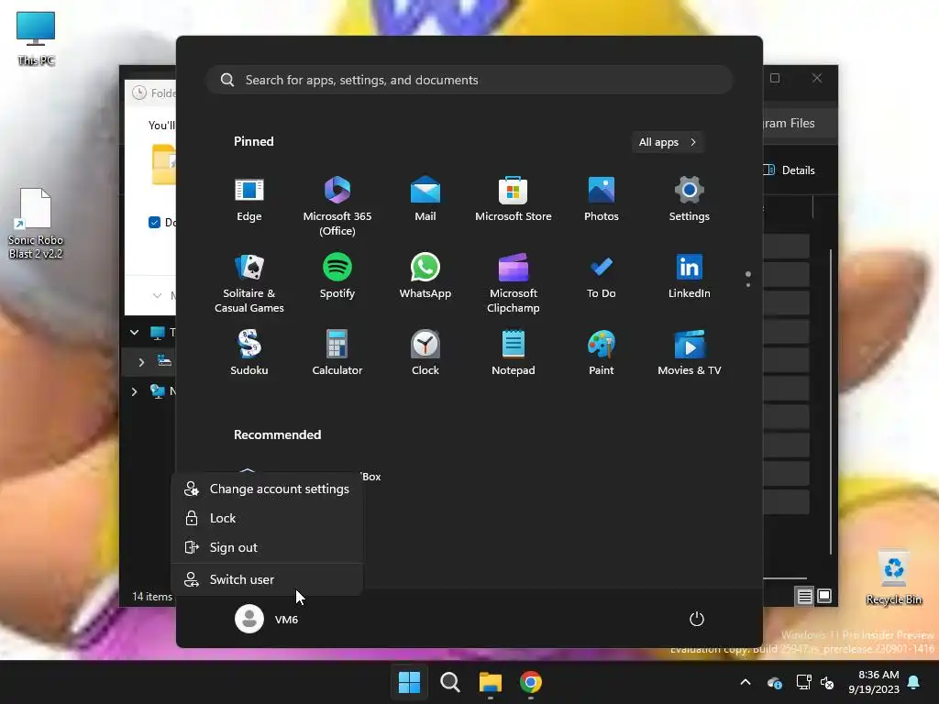The width and height of the screenshot is (939, 704).
Task: Open Spotify from the Start menu
Action: [x=337, y=277]
